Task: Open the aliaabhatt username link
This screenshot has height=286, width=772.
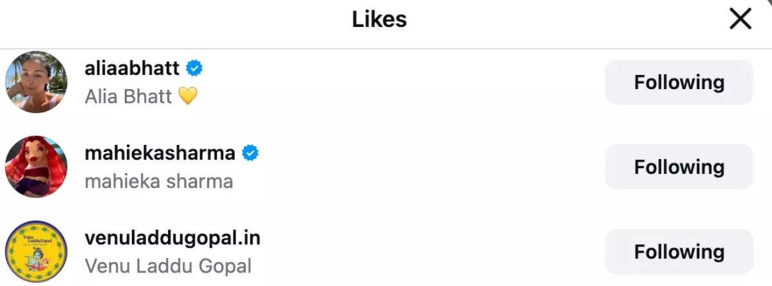Action: coord(132,68)
